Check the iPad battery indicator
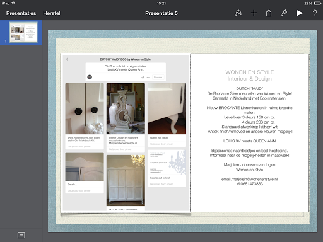Screen dimensions: 323x242 (x=317, y=3)
